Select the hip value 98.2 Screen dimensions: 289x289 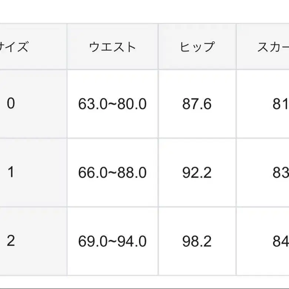[197, 242]
